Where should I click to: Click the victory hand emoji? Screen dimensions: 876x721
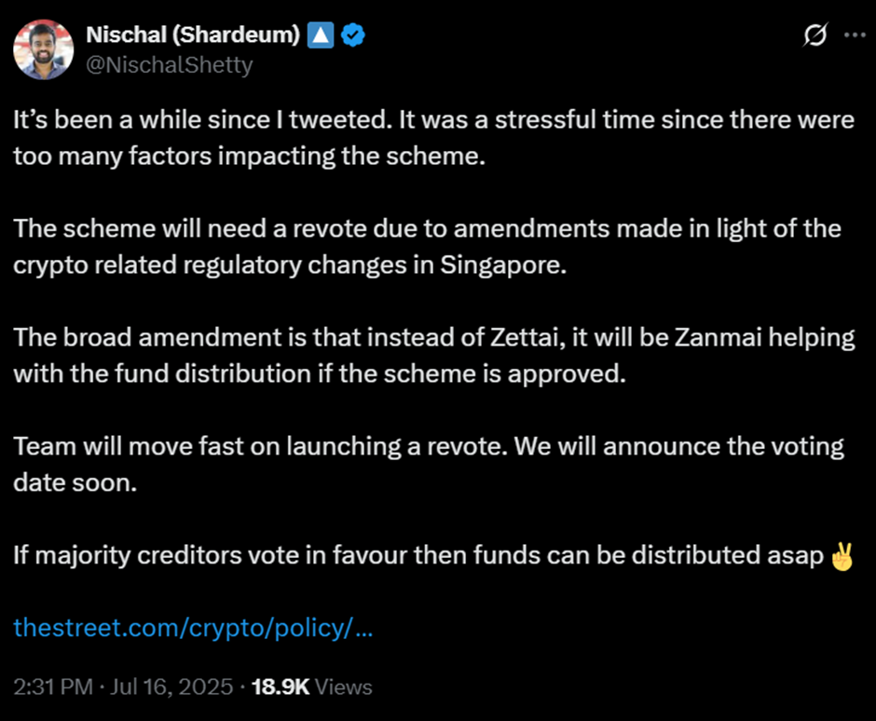842,556
